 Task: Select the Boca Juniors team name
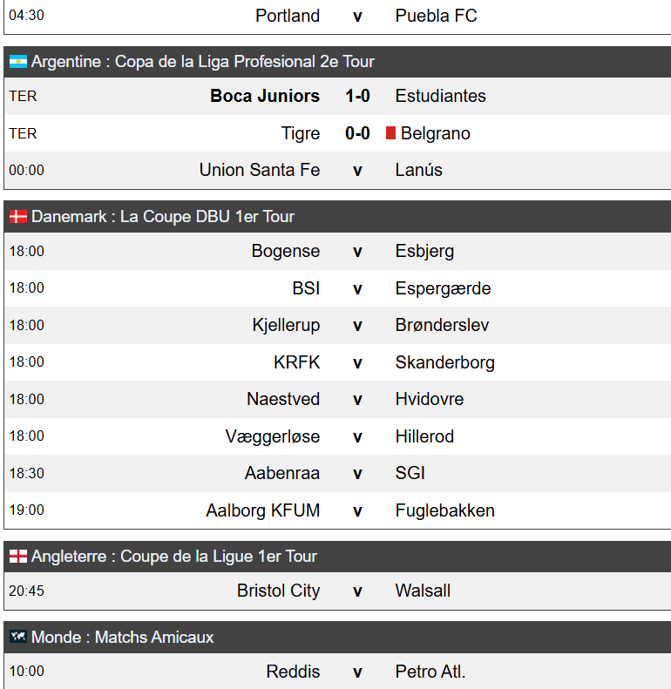265,96
